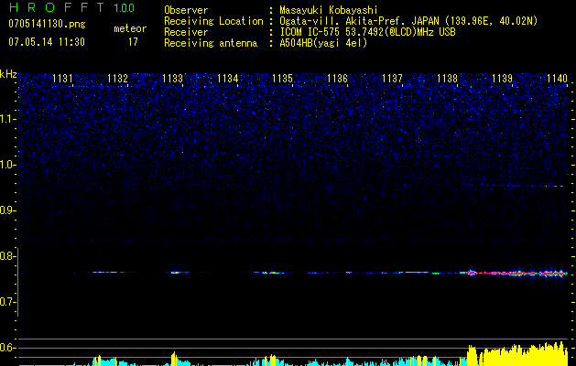Viewport: 576px width, 366px height.
Task: Click the 1137 time marker
Action: [x=392, y=79]
